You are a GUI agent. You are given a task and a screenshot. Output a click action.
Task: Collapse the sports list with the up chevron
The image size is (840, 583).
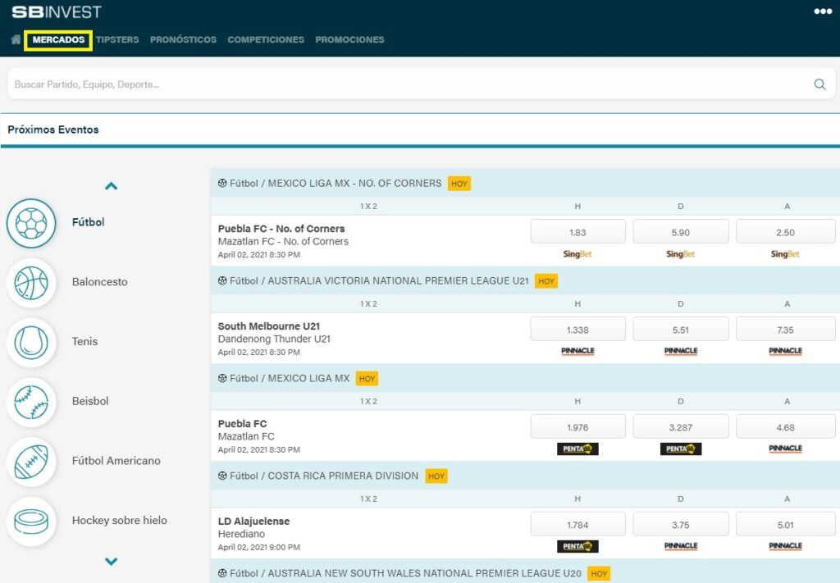(x=111, y=185)
